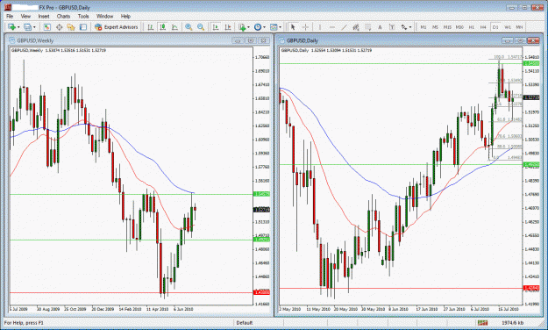Show the Data Window panel
This screenshot has width=548, height=330.
point(59,27)
